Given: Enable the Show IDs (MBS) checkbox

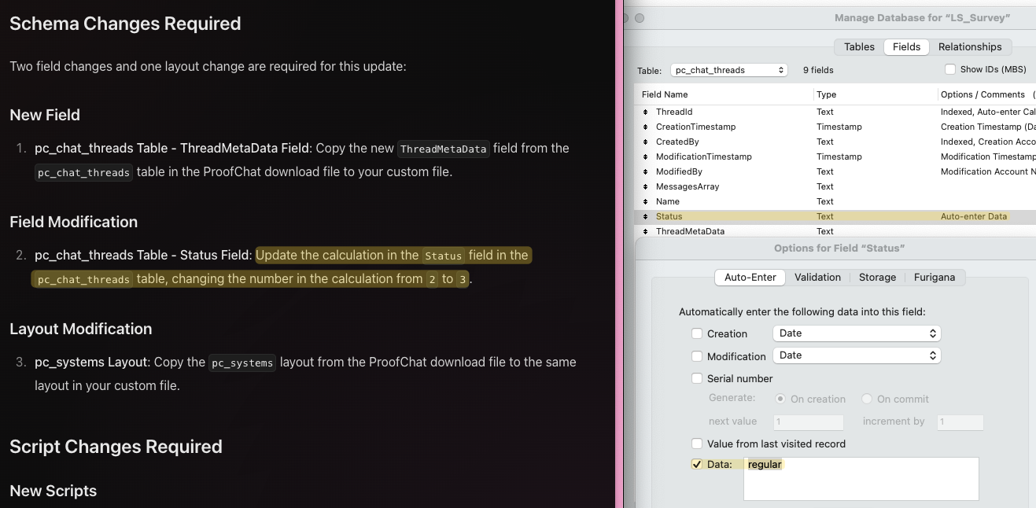Looking at the screenshot, I should tap(950, 70).
